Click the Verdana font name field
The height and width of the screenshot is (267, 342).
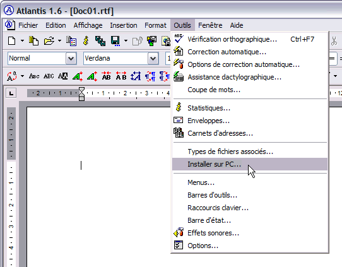[115, 59]
